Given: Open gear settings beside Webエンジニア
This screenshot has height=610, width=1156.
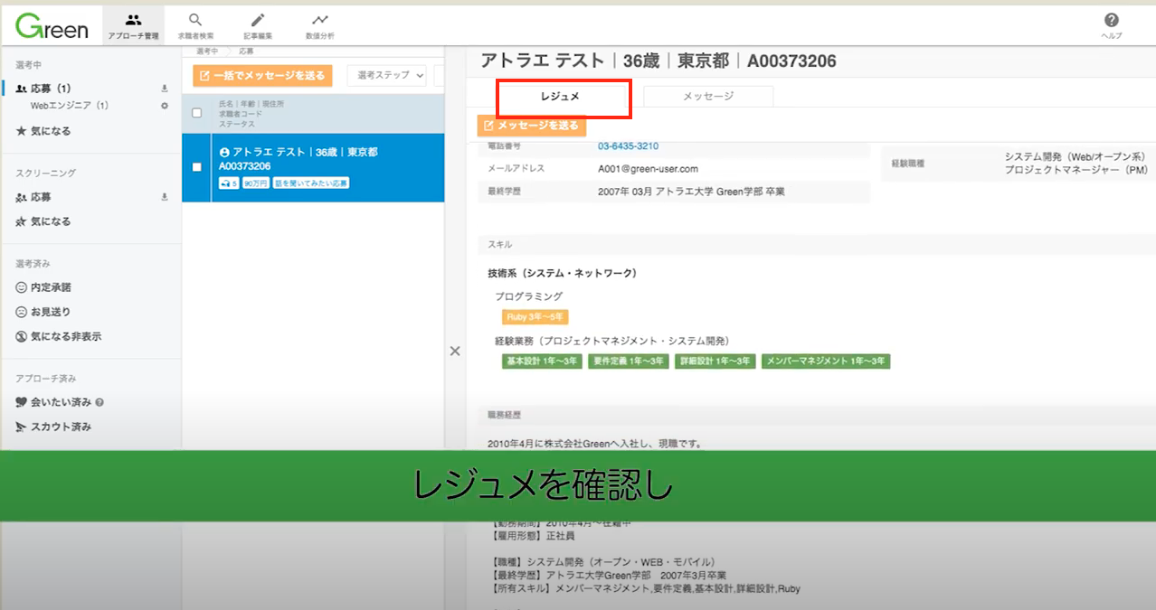Looking at the screenshot, I should pyautogui.click(x=165, y=106).
